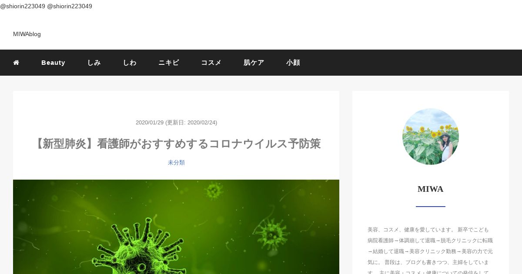Click the post date 2020/01/29
Viewport: 522px width, 274px height.
click(150, 123)
